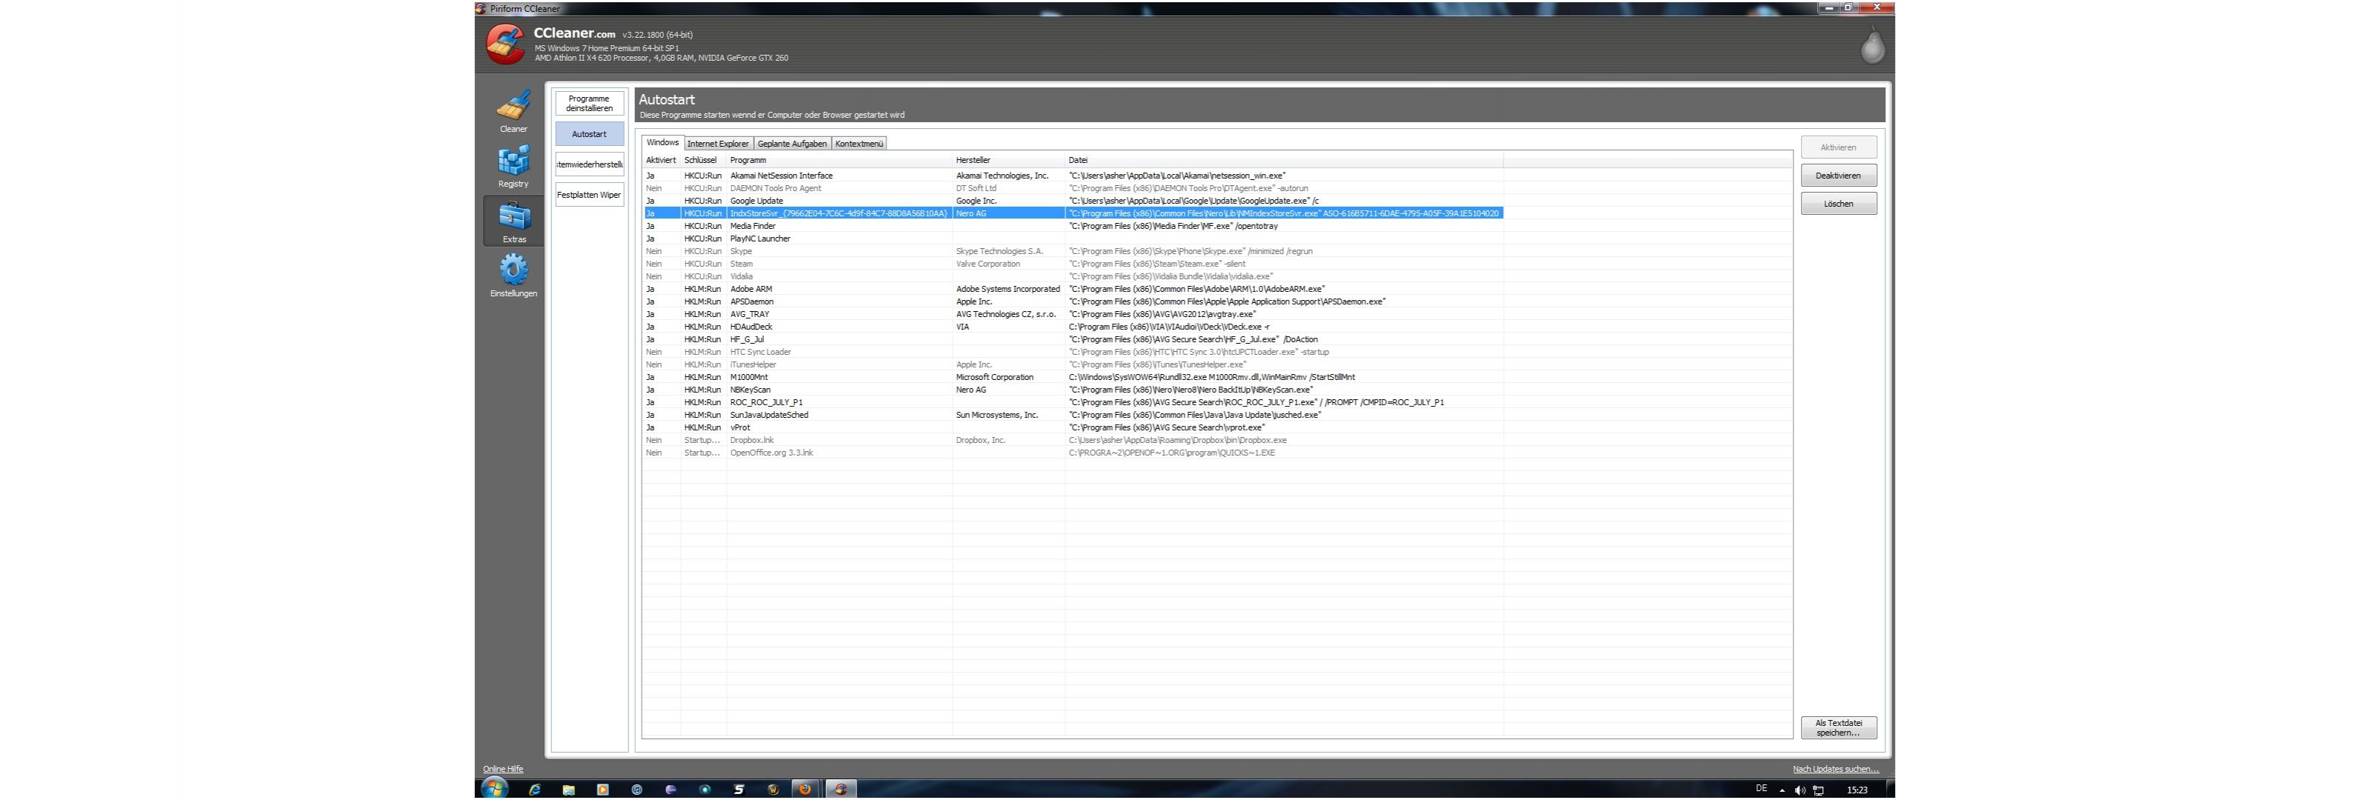Open Windows Media Player from the taskbar
This screenshot has height=800, width=2370.
point(602,789)
